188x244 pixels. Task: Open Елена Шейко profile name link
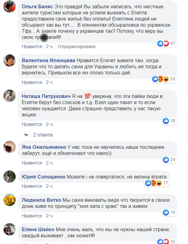(38, 230)
